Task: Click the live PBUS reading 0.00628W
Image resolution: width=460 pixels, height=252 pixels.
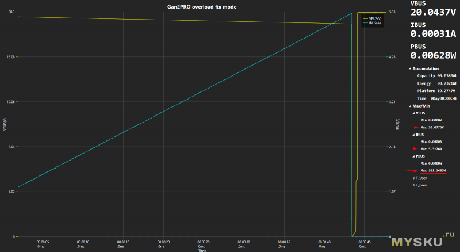Action: [x=433, y=55]
